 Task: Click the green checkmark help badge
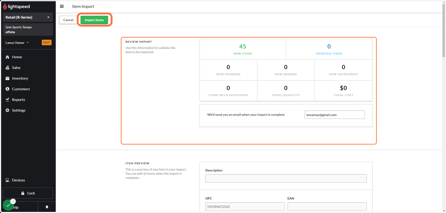[8, 205]
